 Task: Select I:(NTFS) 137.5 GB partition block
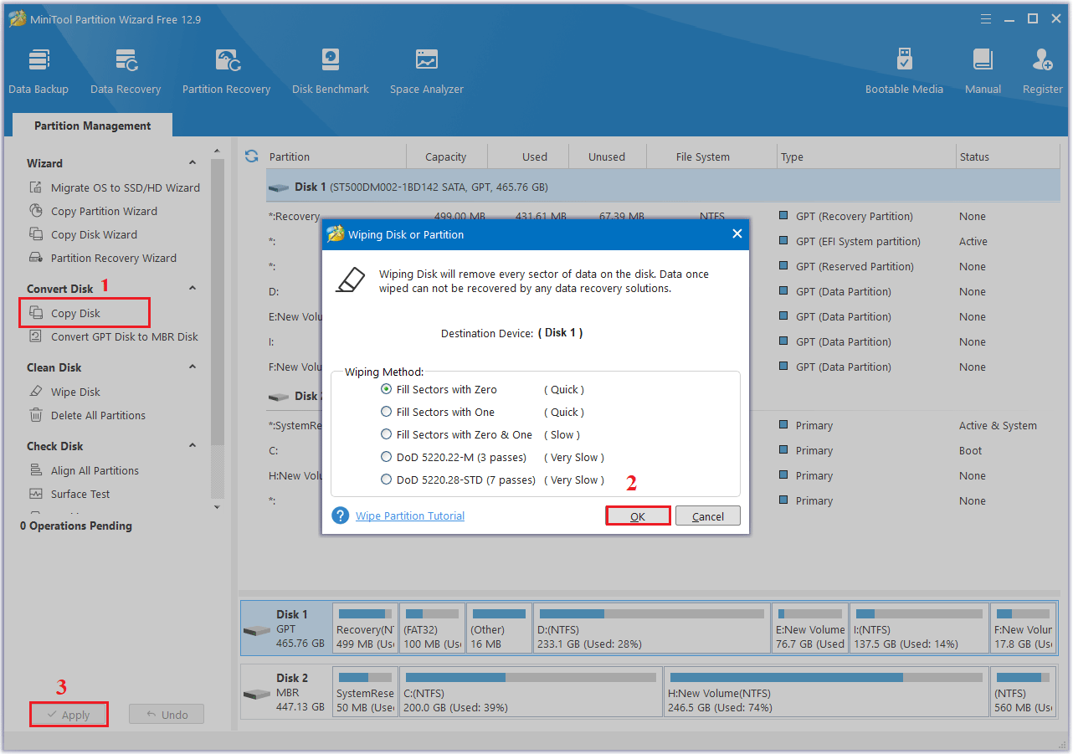click(919, 627)
